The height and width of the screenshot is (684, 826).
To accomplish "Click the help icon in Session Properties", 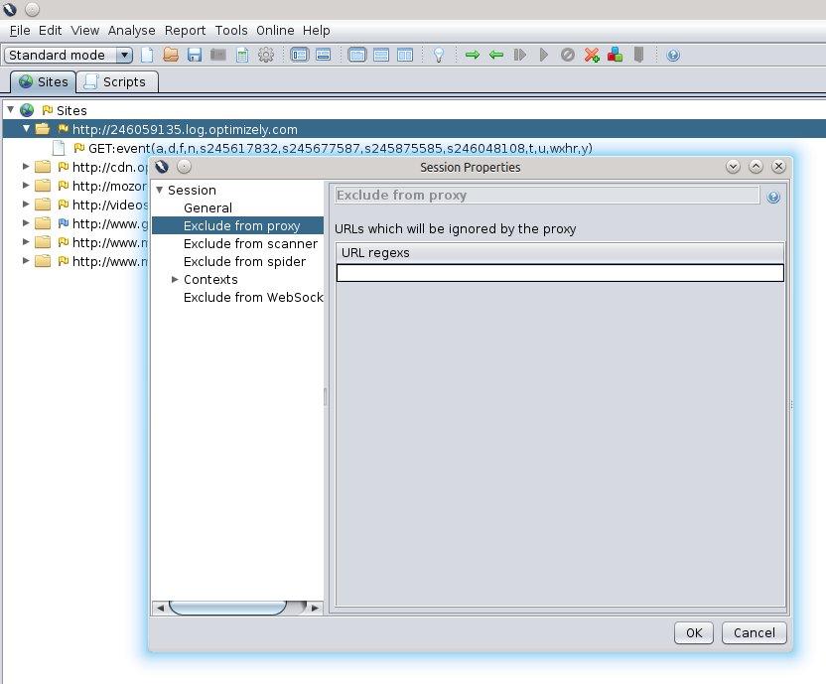I will 773,197.
